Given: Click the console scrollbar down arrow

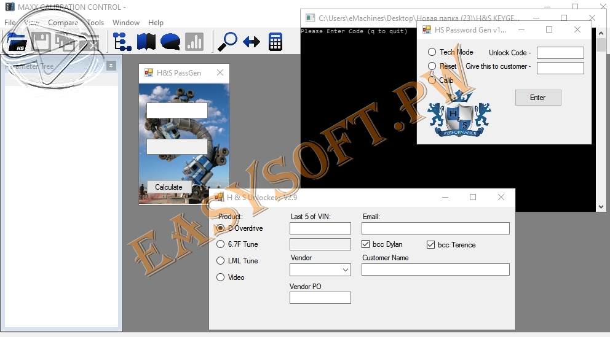Looking at the screenshot, I should click(x=601, y=206).
